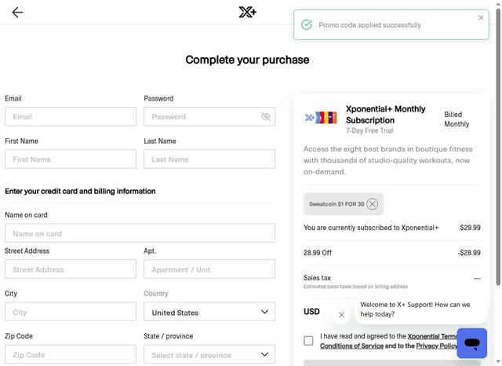
Task: Click the 'Billed Monthly' text
Action: [x=457, y=119]
